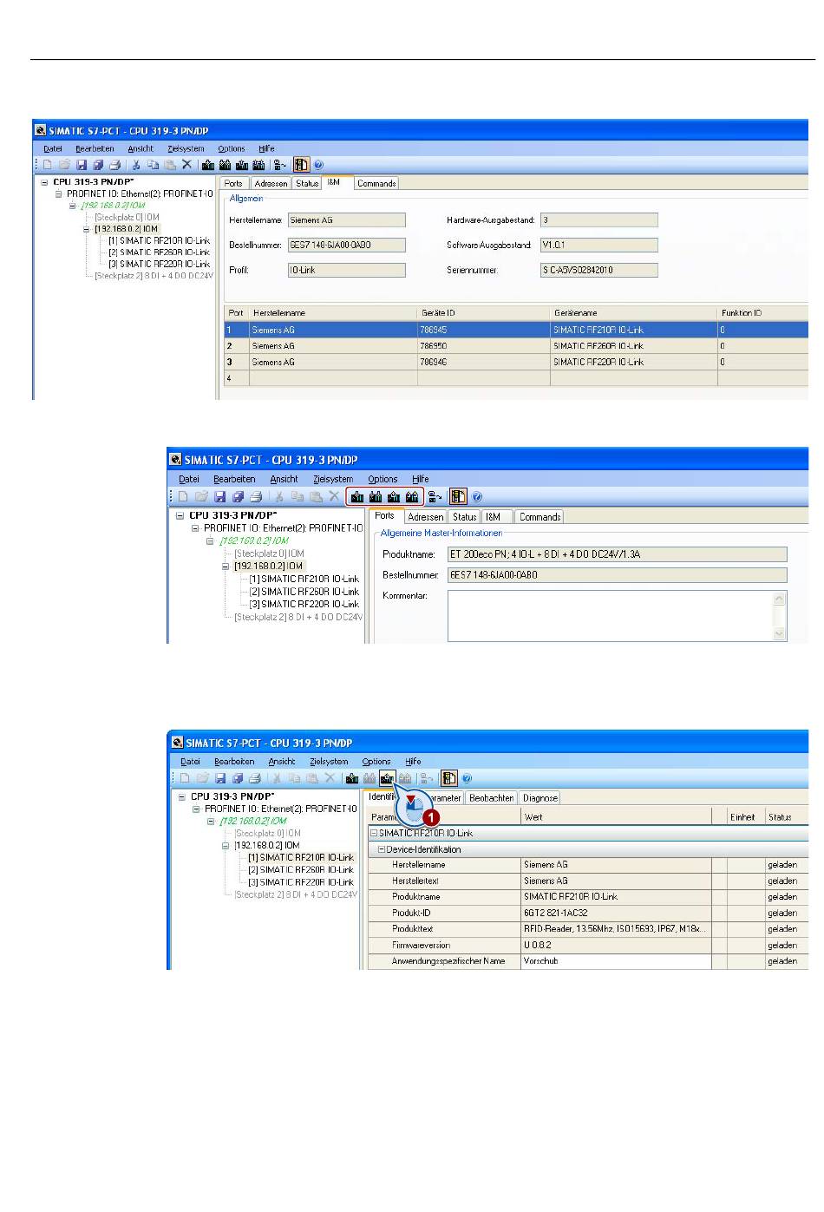Click the Gerätename column header

point(633,312)
